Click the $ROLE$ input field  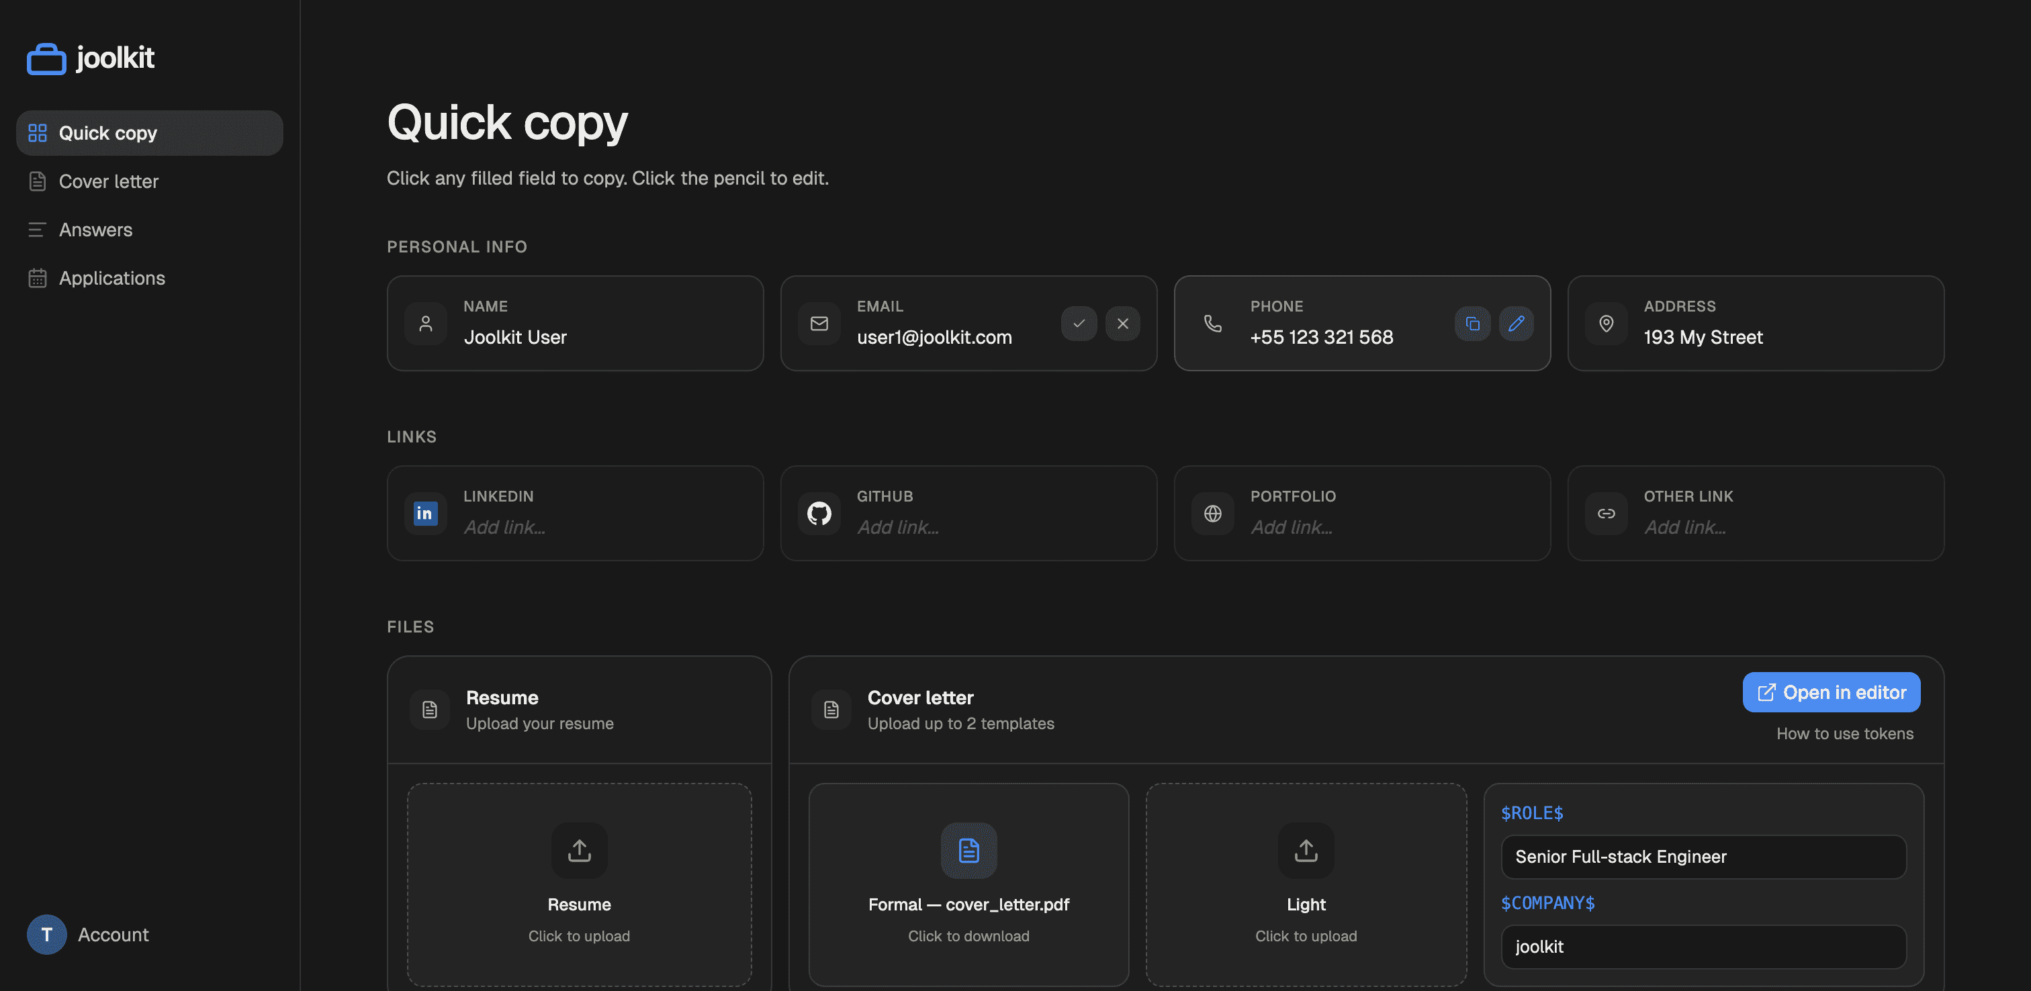click(x=1703, y=856)
